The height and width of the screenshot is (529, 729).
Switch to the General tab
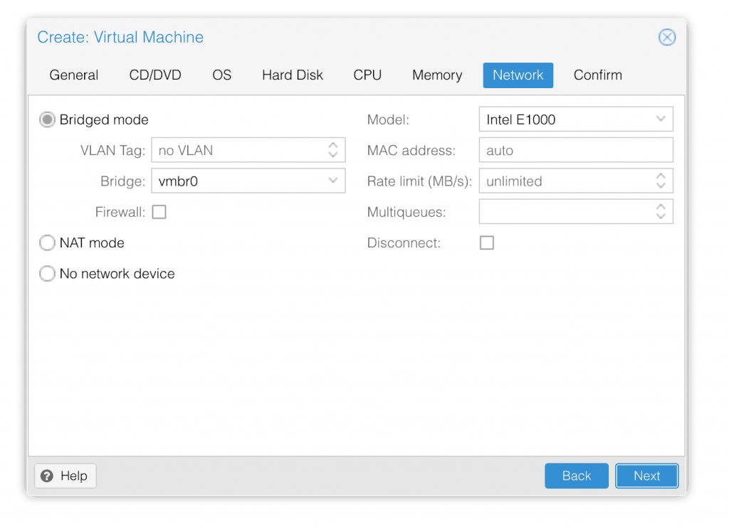pos(74,75)
